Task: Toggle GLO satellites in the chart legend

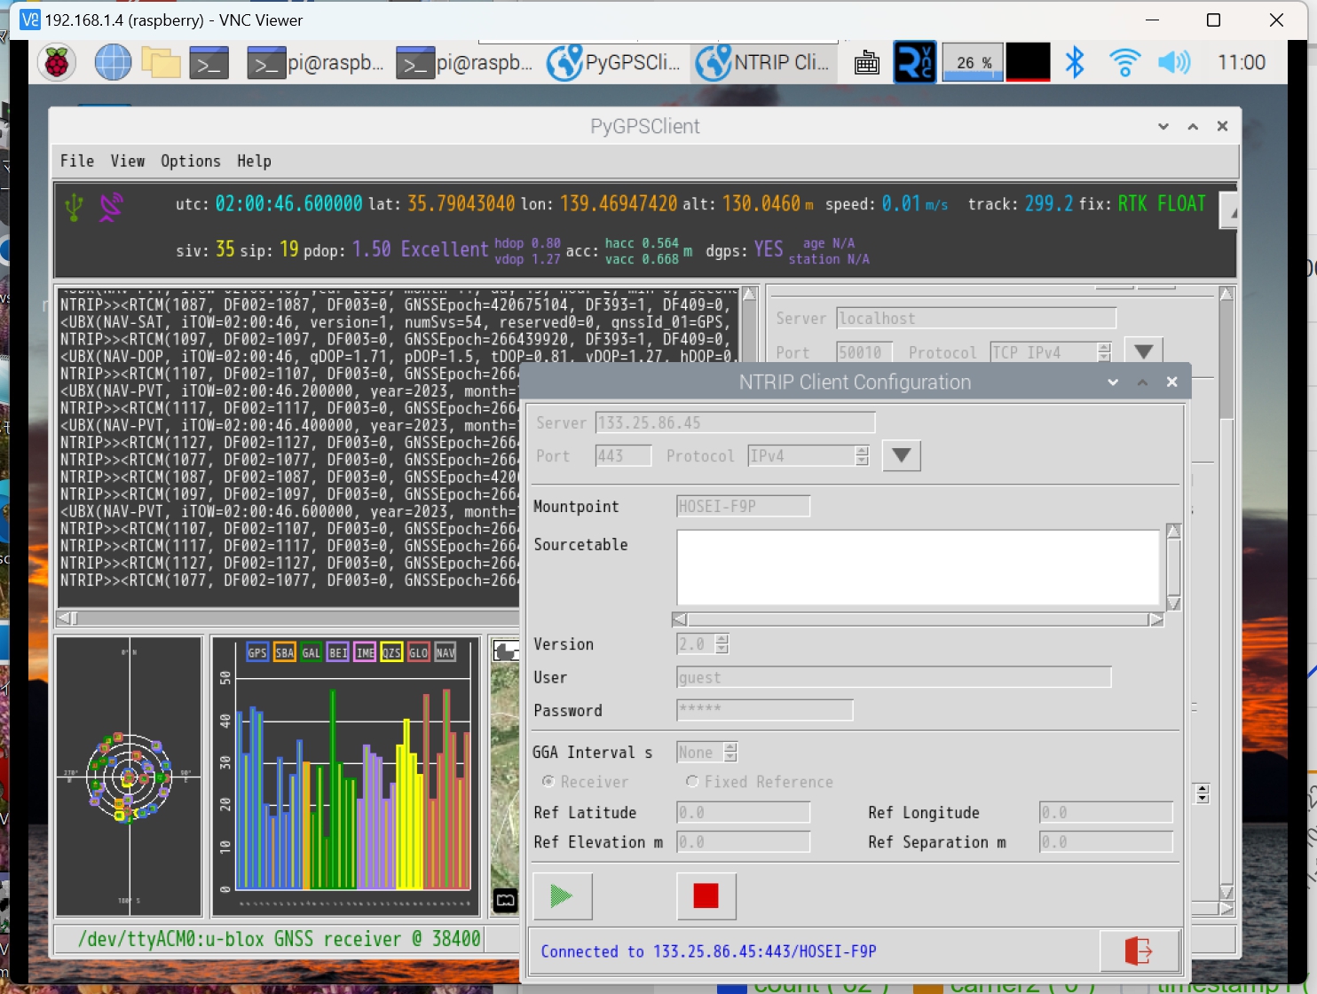Action: click(x=418, y=651)
